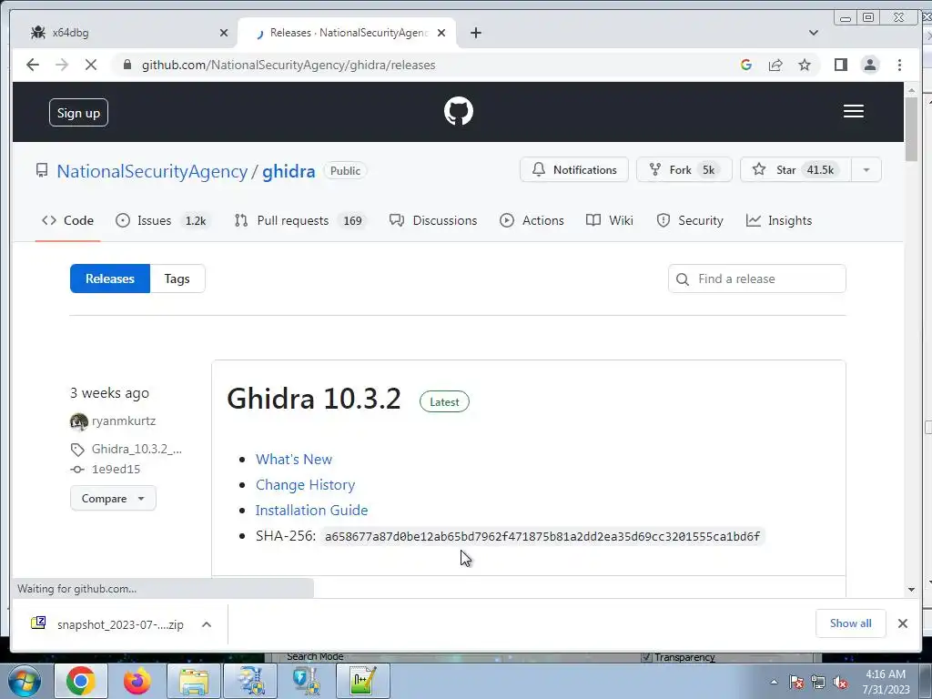The width and height of the screenshot is (932, 699).
Task: Open the Pull requests tab
Action: 300,220
